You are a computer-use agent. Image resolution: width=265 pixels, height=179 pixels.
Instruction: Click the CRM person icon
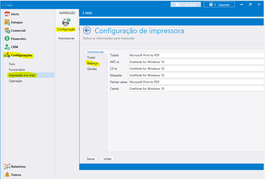(7, 47)
